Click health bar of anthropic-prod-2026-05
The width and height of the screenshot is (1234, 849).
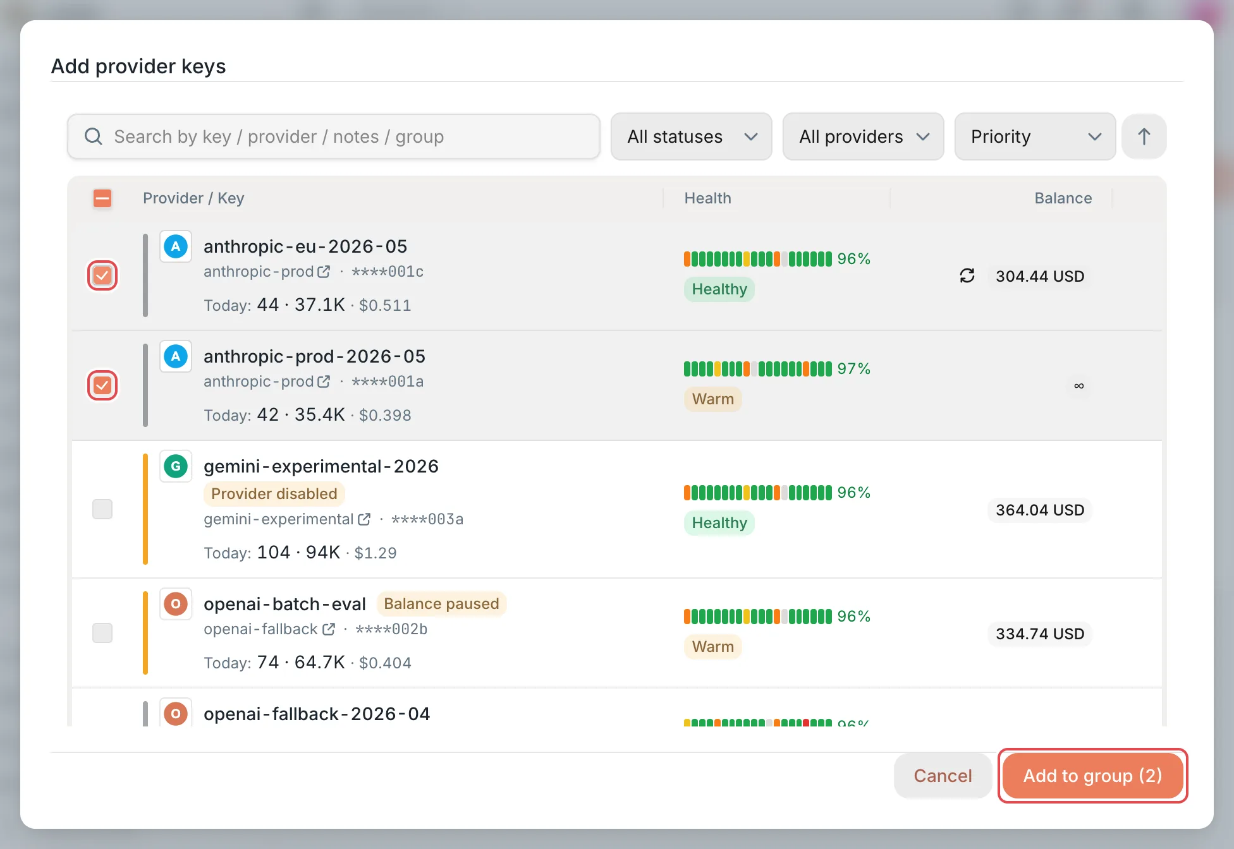pyautogui.click(x=757, y=369)
